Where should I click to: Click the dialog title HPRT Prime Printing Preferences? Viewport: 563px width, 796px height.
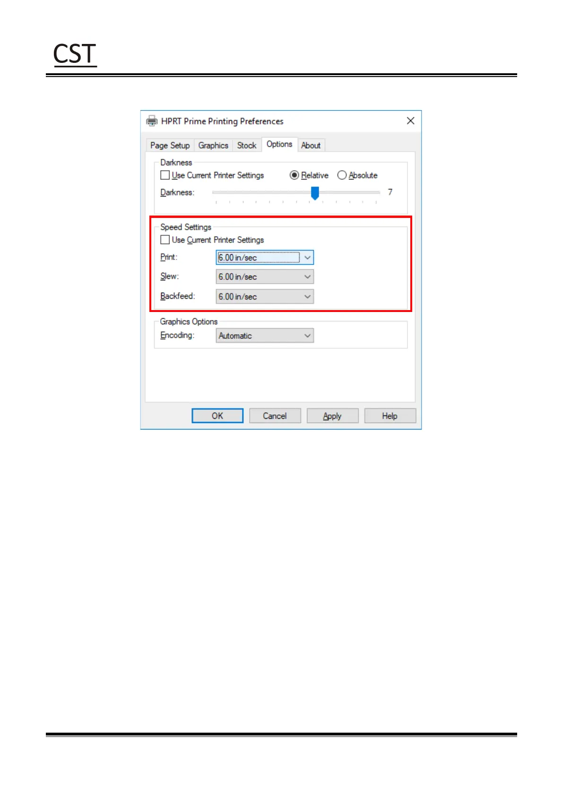[222, 121]
